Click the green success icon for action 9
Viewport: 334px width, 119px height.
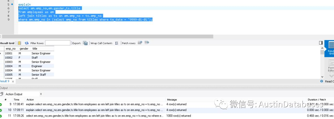pos(1,104)
